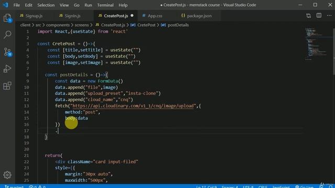Expand the client breadcrumb folder
This screenshot has height=188, width=335.
(x=25, y=25)
